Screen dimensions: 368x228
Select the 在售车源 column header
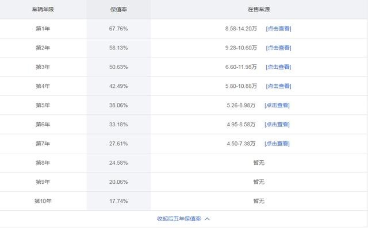pyautogui.click(x=259, y=10)
